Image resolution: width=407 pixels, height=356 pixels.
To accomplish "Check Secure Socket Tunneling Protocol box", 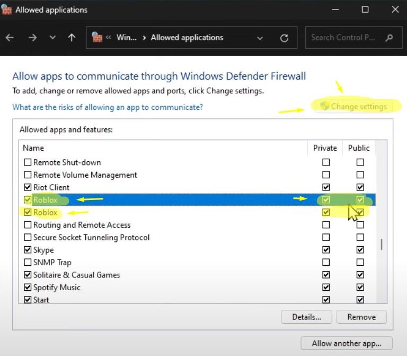I will tap(28, 237).
